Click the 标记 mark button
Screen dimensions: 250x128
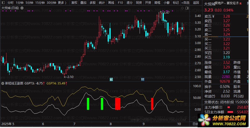(x=176, y=2)
